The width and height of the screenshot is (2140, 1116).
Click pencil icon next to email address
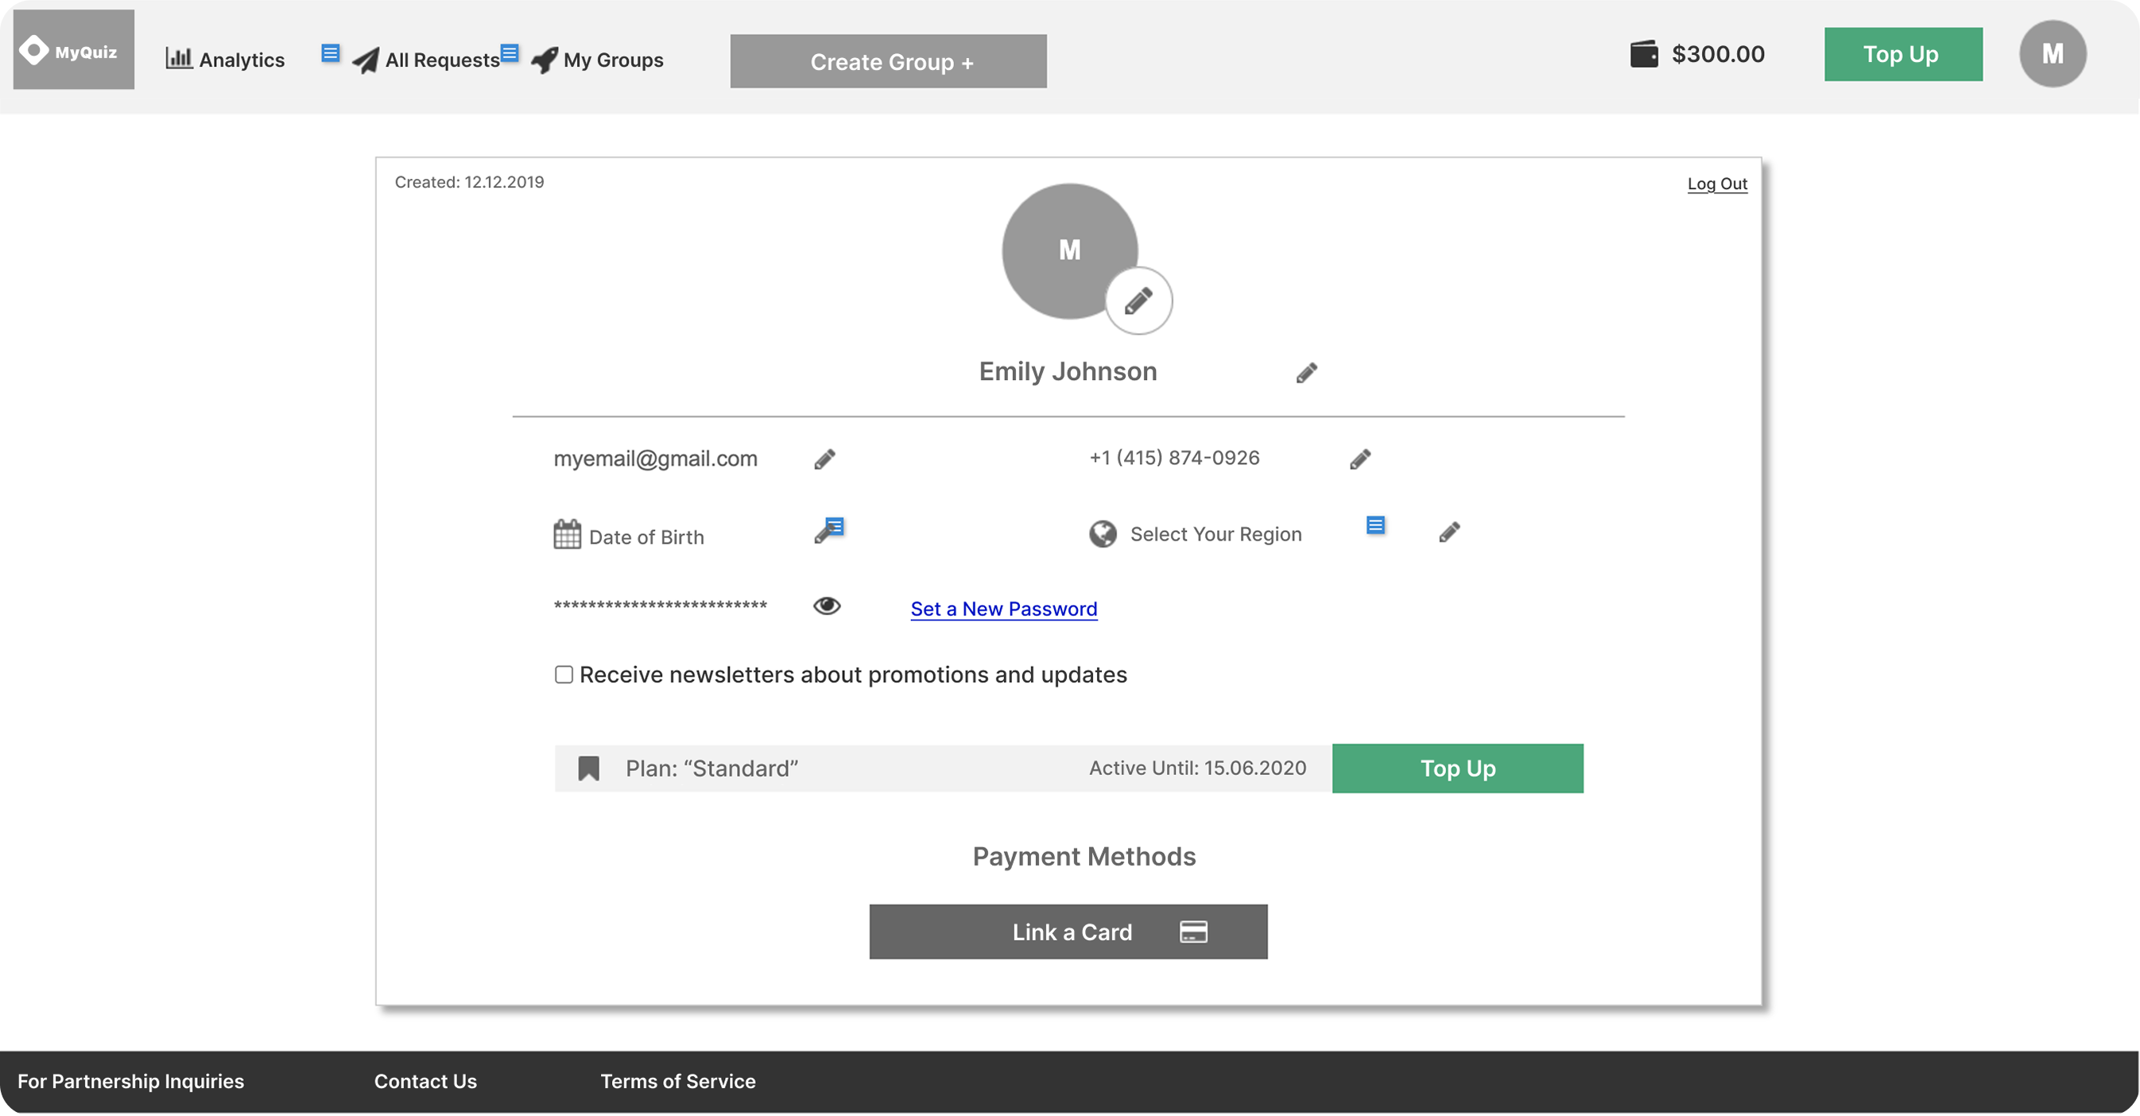[x=824, y=459]
